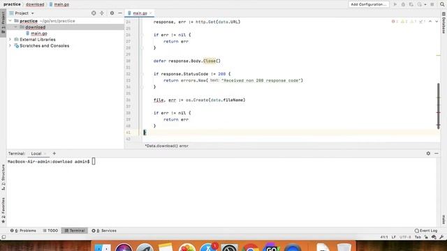Screen dimensions: 447x251
Task: Open the Database side panel tab
Action: pos(444,23)
